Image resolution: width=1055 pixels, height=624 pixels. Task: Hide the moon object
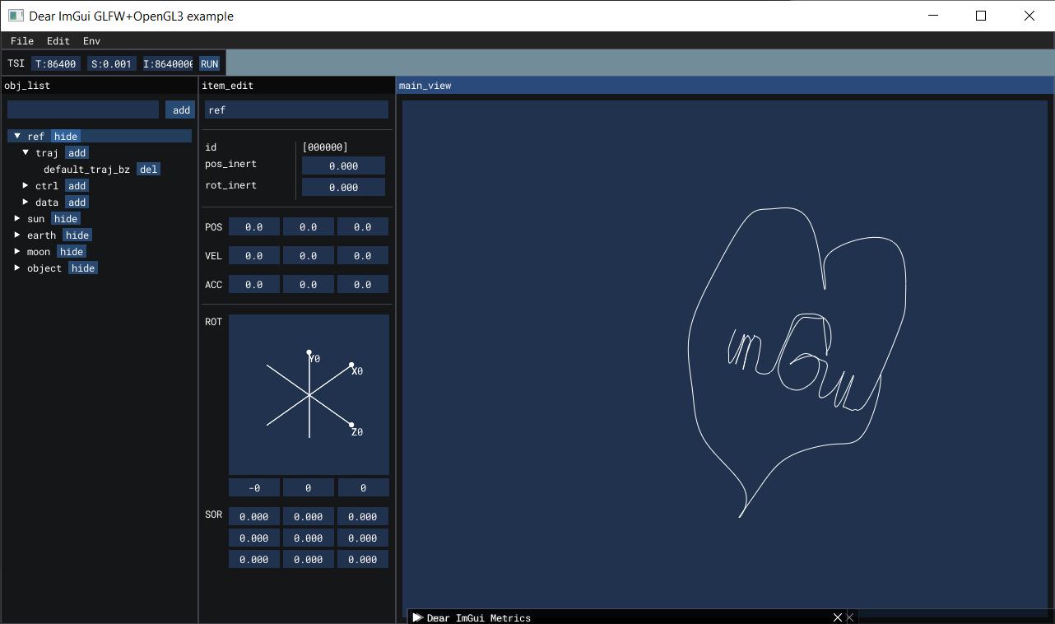pos(71,251)
